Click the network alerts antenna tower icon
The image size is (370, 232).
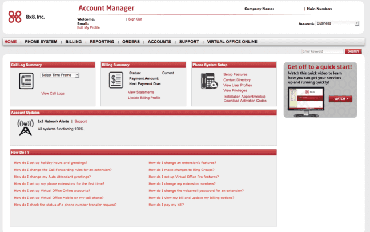[26, 127]
